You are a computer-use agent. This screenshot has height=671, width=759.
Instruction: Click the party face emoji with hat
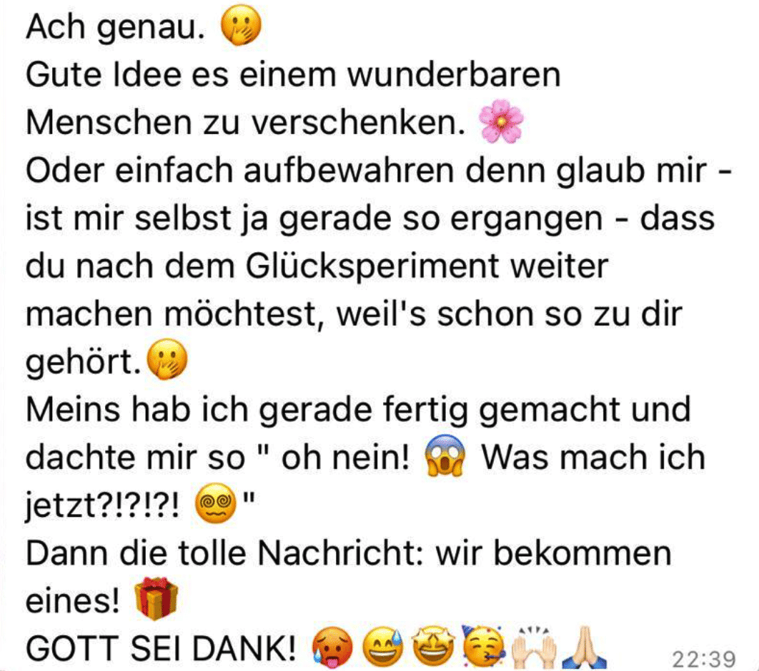[x=484, y=647]
